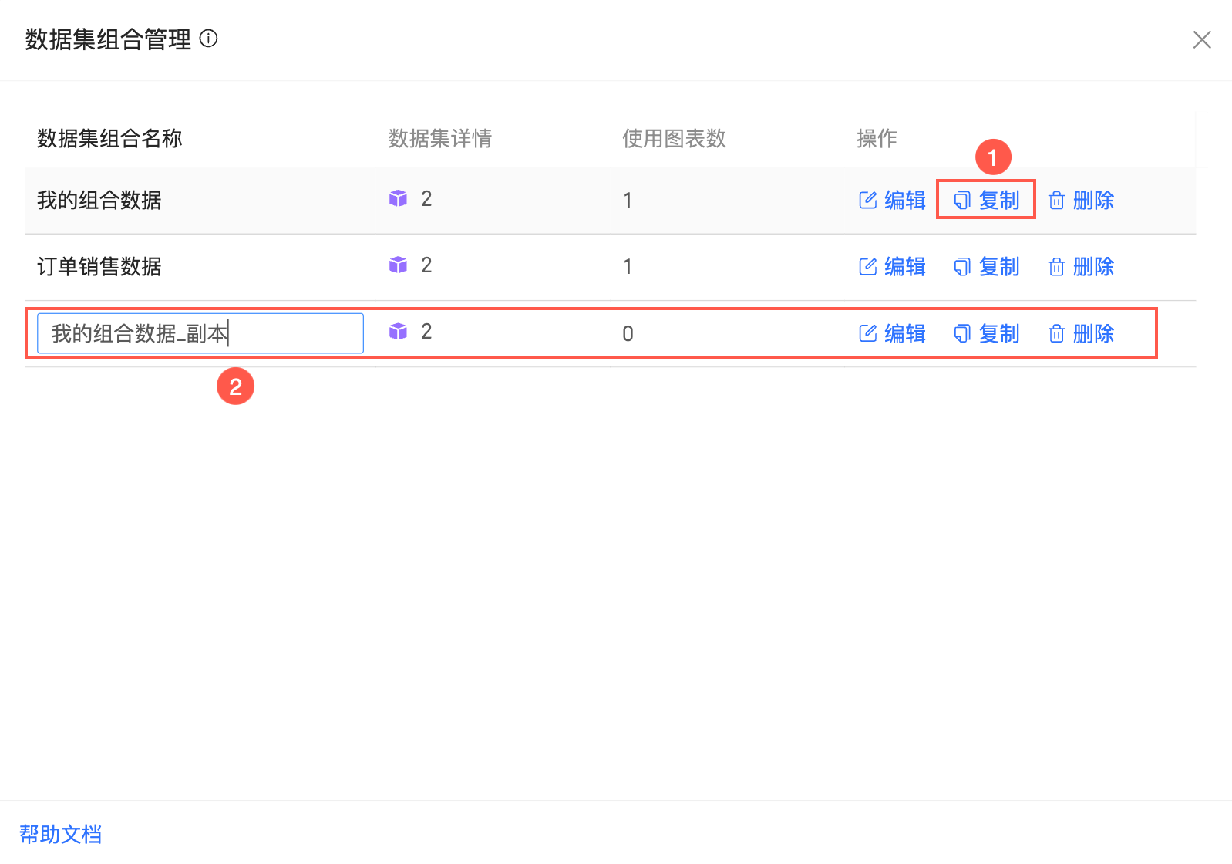Click the 复制 icon in the 副本 row

[962, 333]
